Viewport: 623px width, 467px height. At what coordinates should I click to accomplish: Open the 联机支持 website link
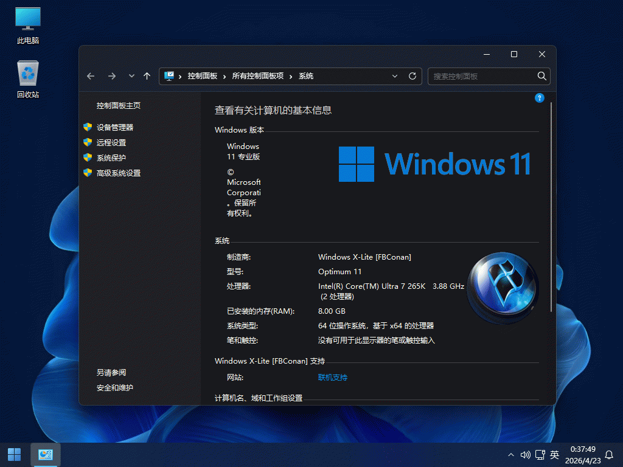coord(333,377)
